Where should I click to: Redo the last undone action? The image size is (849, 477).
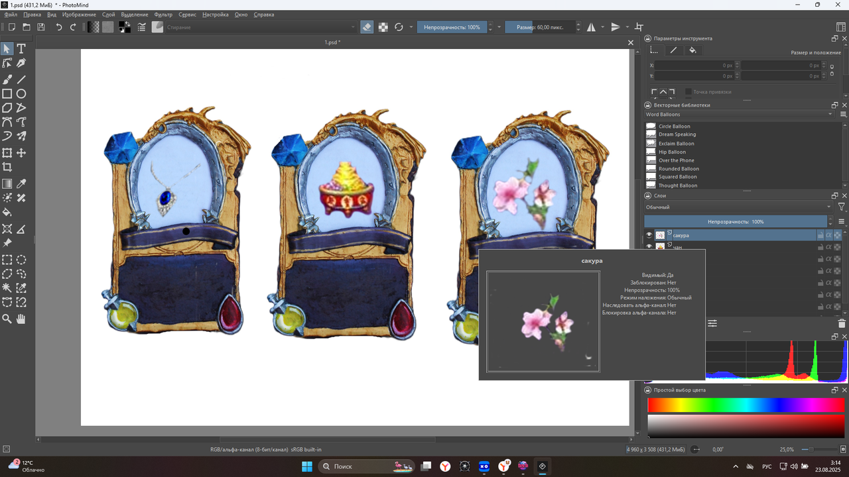click(73, 27)
